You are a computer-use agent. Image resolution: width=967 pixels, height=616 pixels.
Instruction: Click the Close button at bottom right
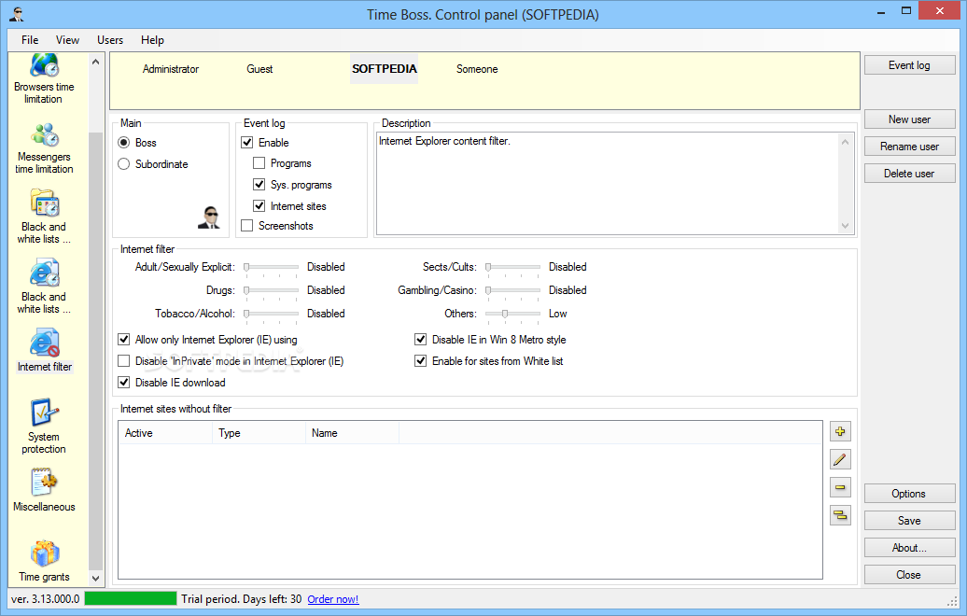[910, 575]
